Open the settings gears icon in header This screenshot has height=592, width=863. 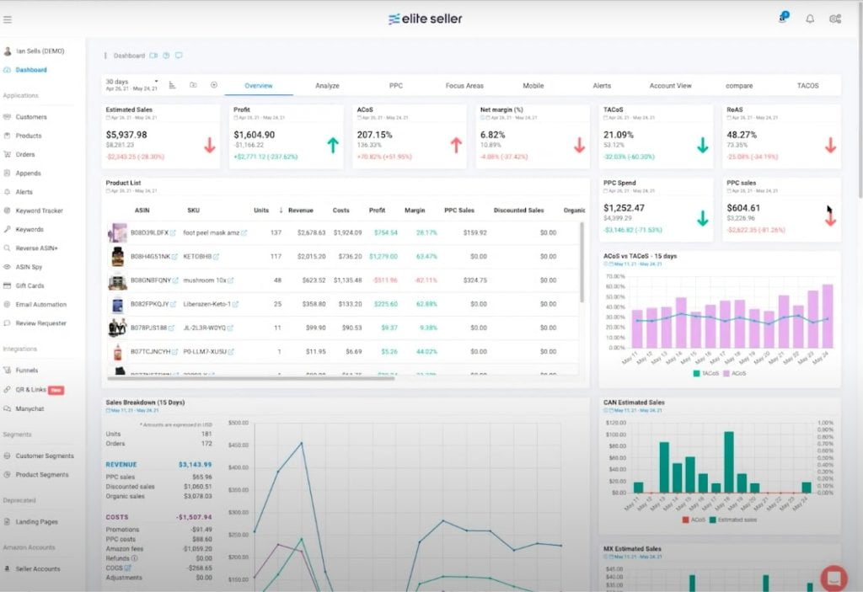tap(835, 19)
